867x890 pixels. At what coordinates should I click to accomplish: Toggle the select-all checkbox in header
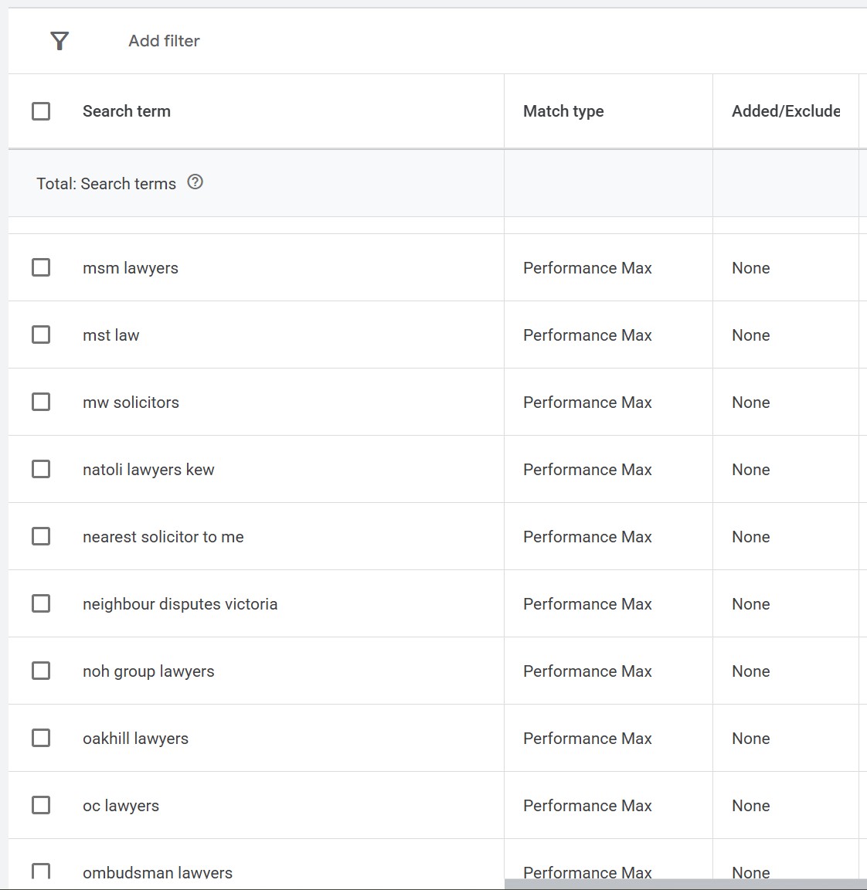[41, 111]
